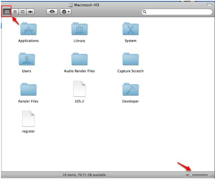The image size is (215, 179).
Task: Click the 'System' label text
Action: click(x=131, y=41)
